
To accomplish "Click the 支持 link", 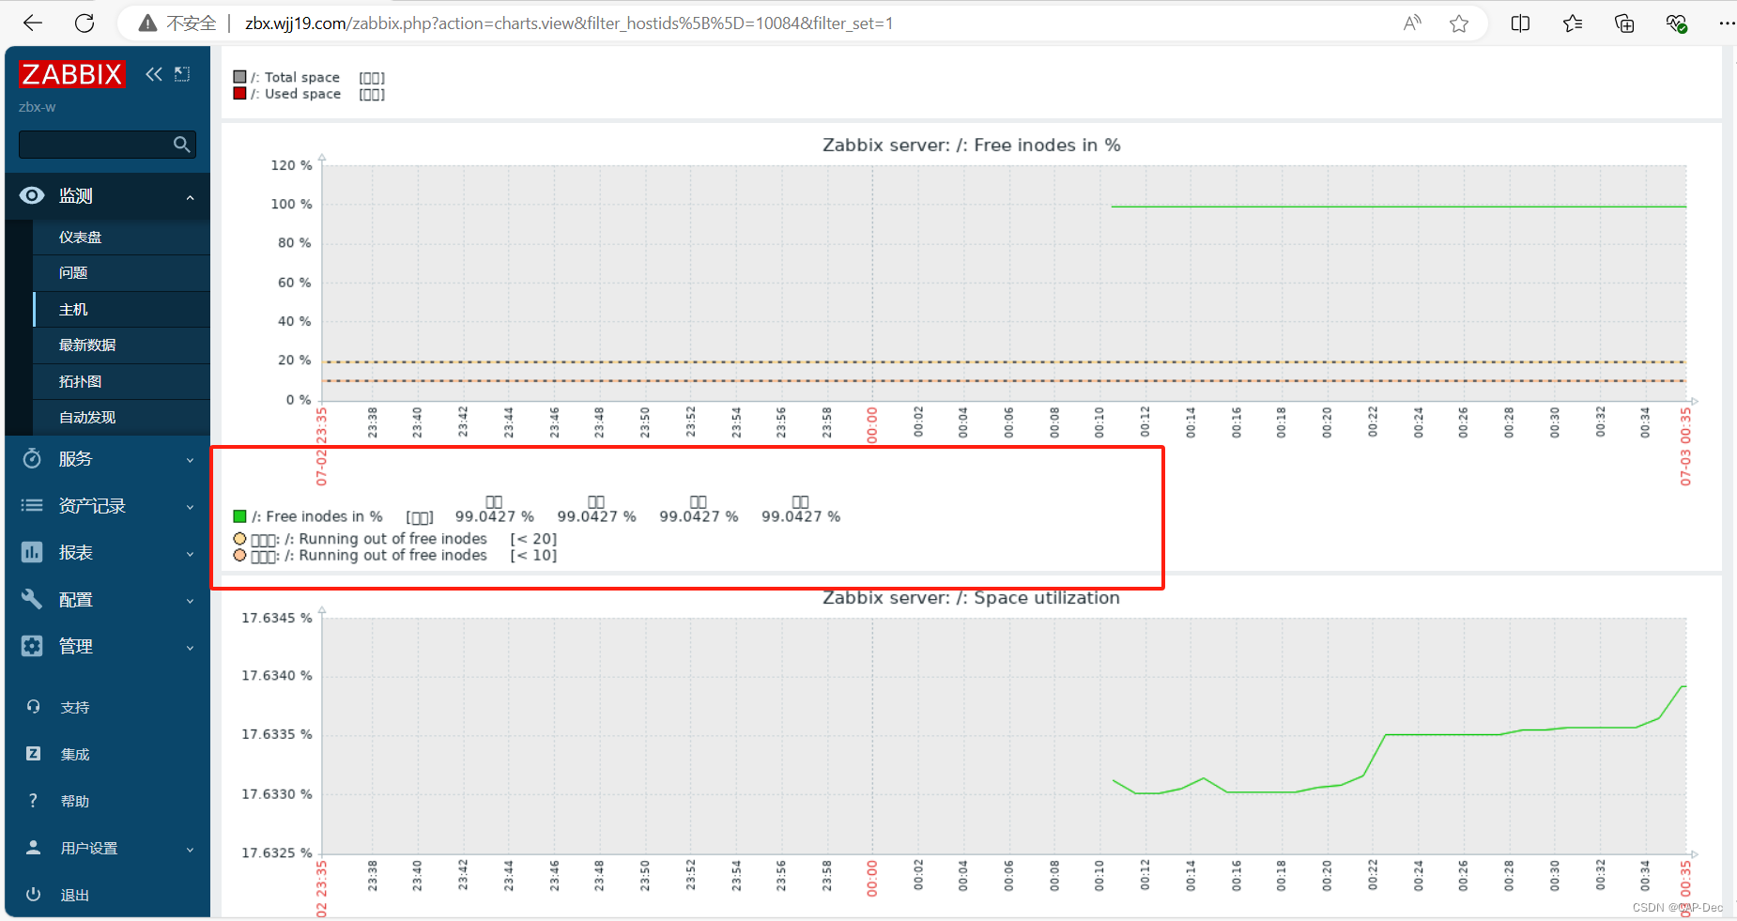I will tap(75, 707).
